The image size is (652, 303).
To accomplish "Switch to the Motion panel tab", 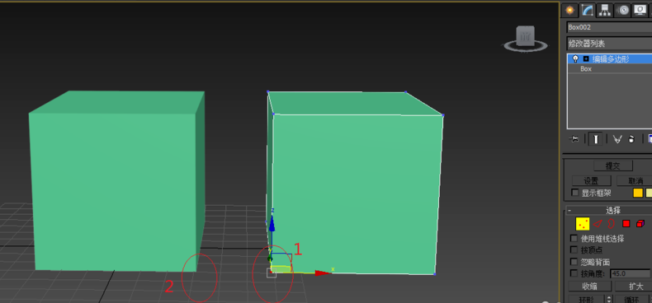I will coord(622,10).
